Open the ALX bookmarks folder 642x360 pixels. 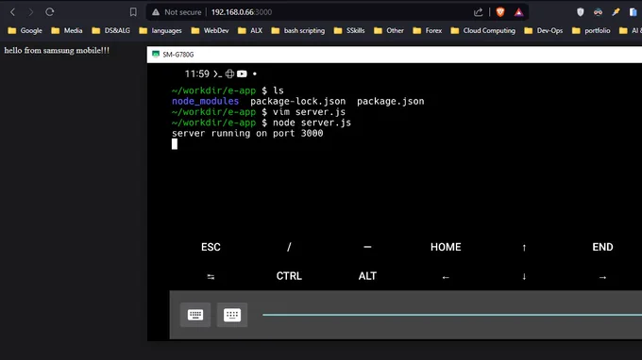click(x=250, y=31)
